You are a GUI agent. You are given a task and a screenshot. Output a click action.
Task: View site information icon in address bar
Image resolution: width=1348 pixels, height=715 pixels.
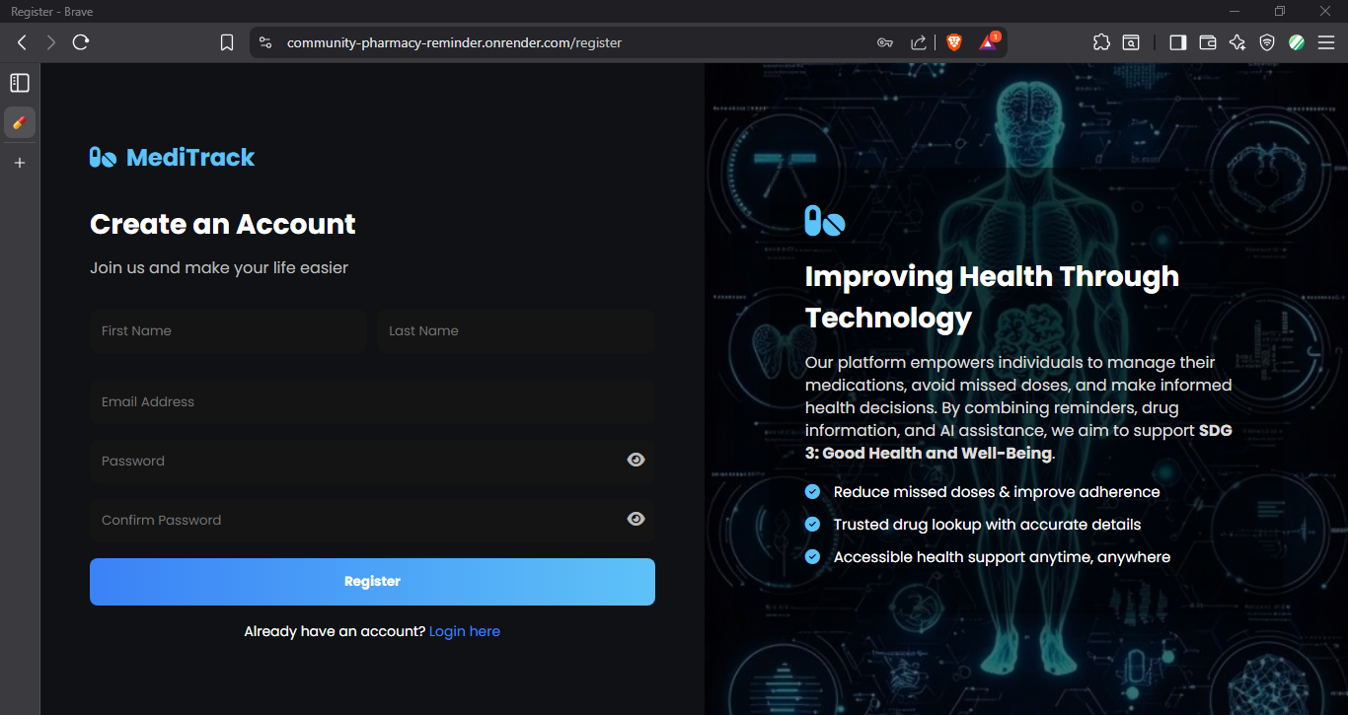264,42
